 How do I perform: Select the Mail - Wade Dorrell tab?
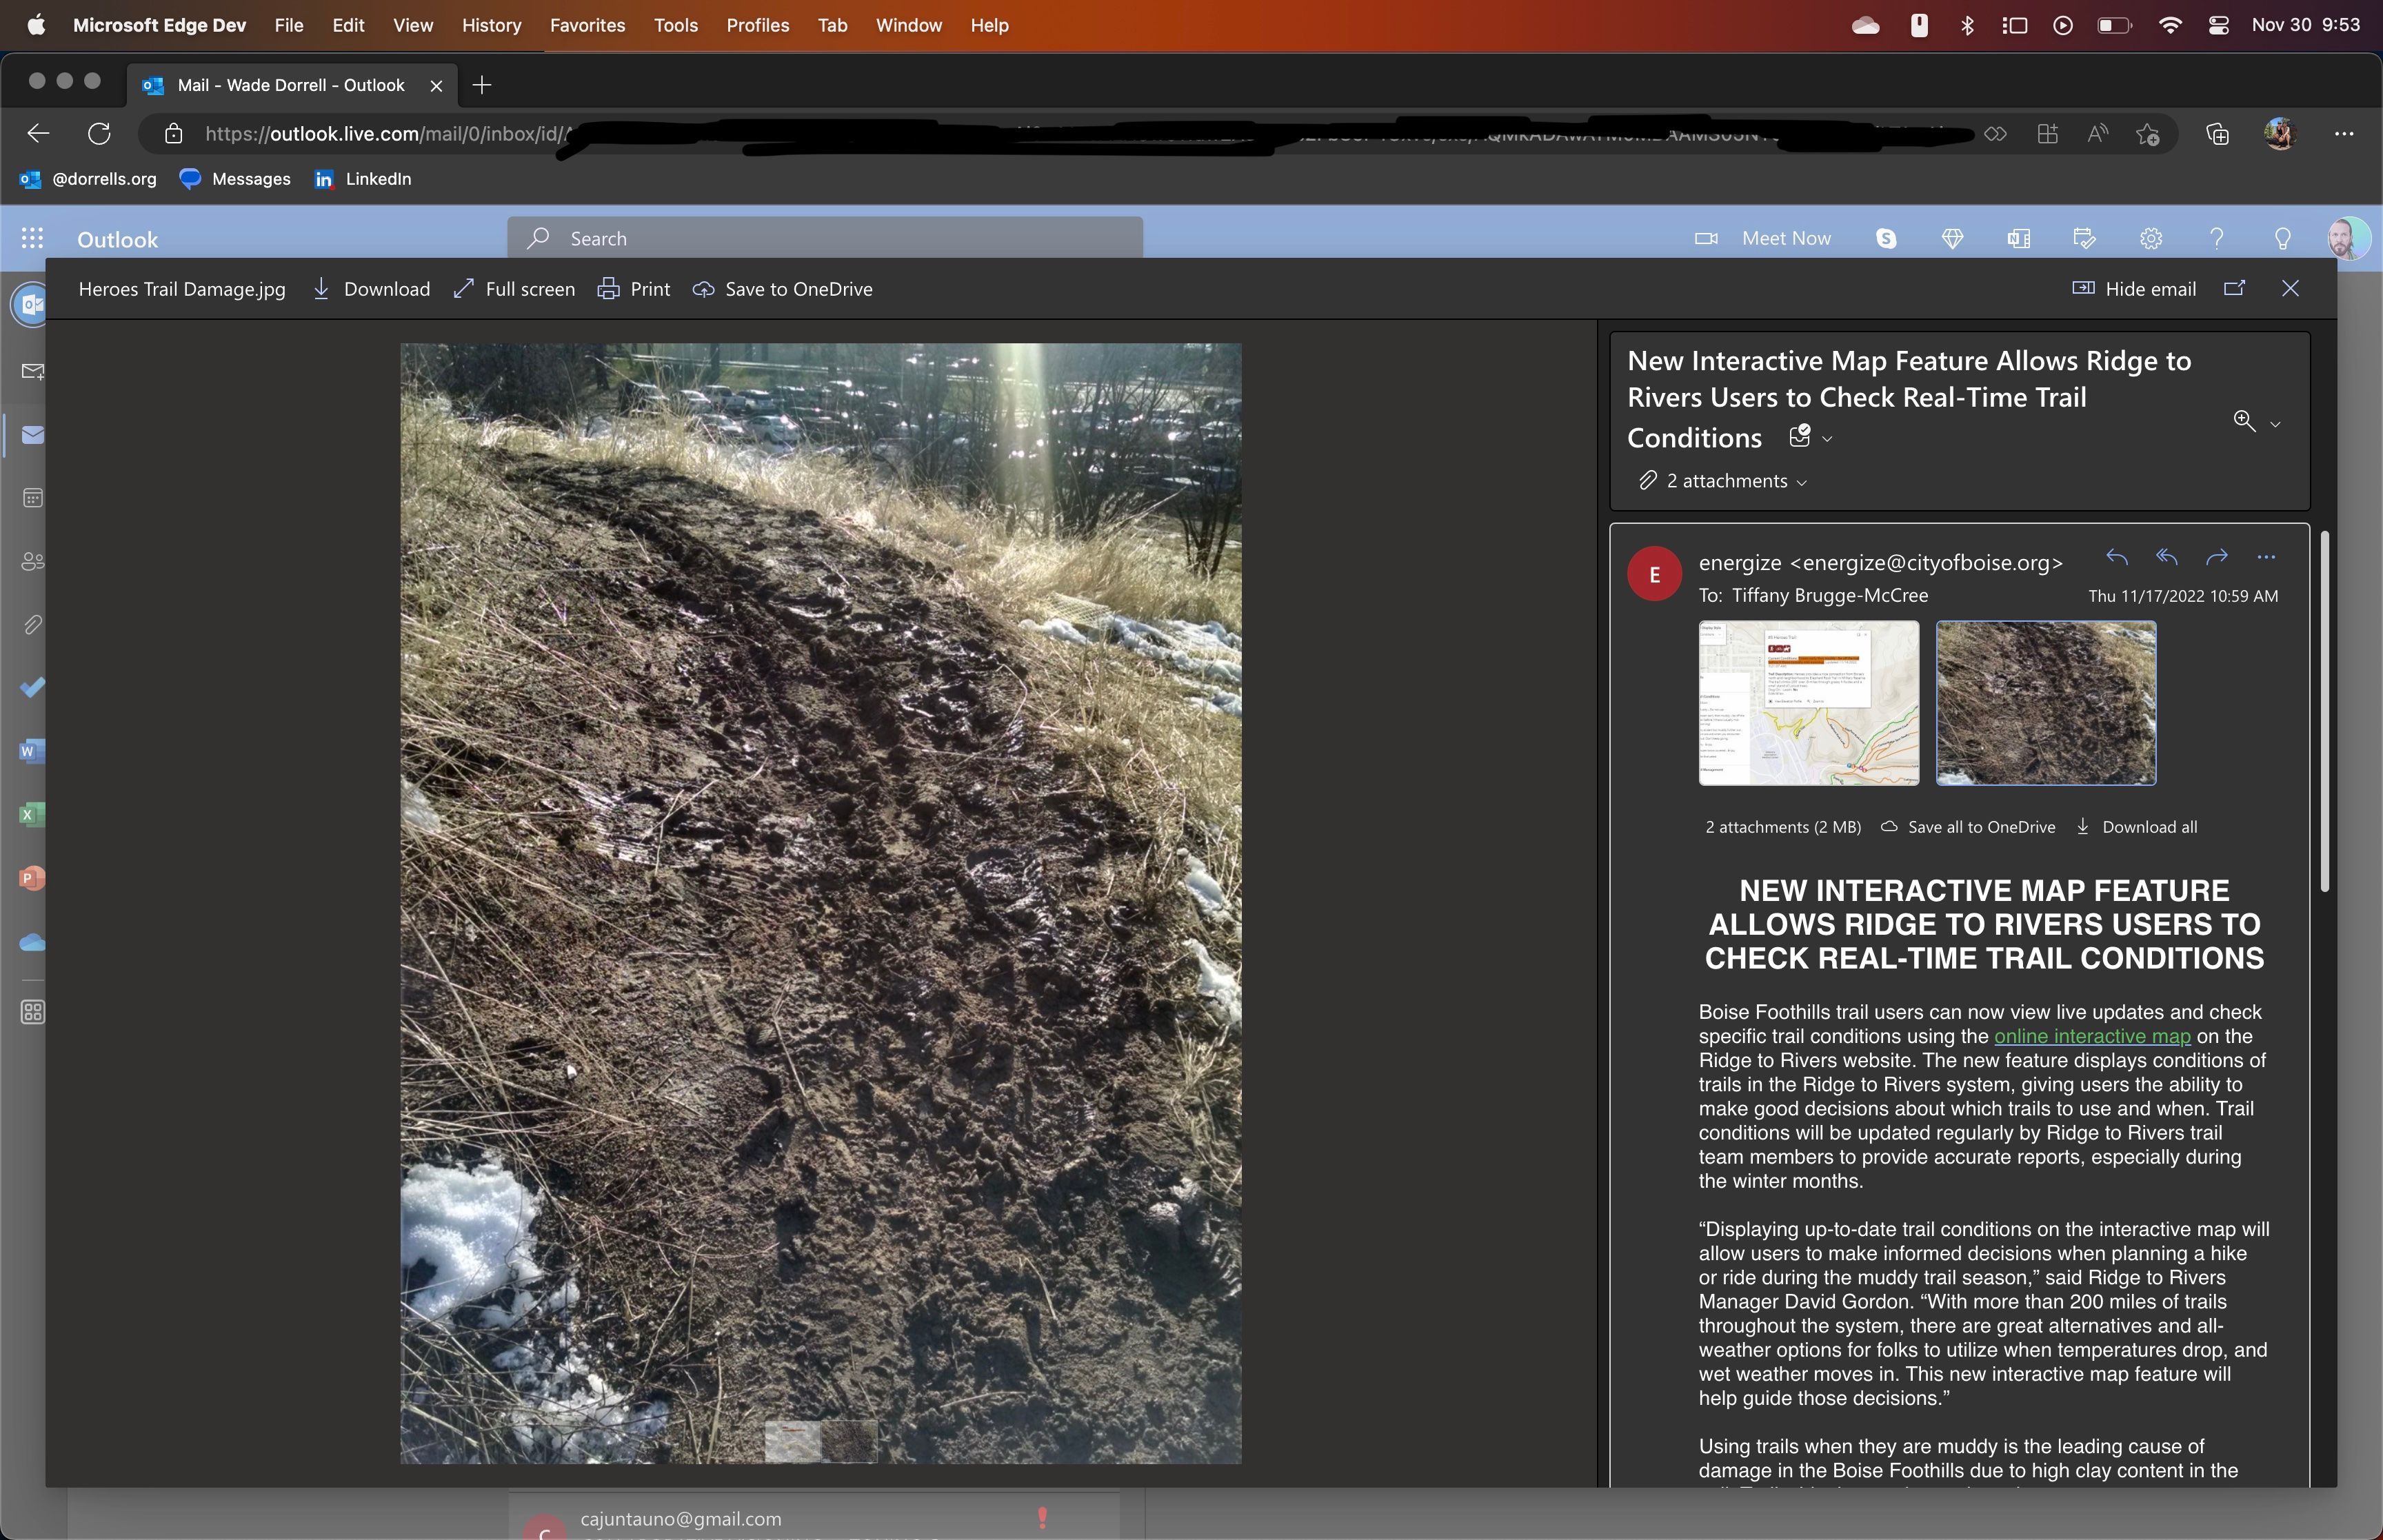[x=290, y=85]
